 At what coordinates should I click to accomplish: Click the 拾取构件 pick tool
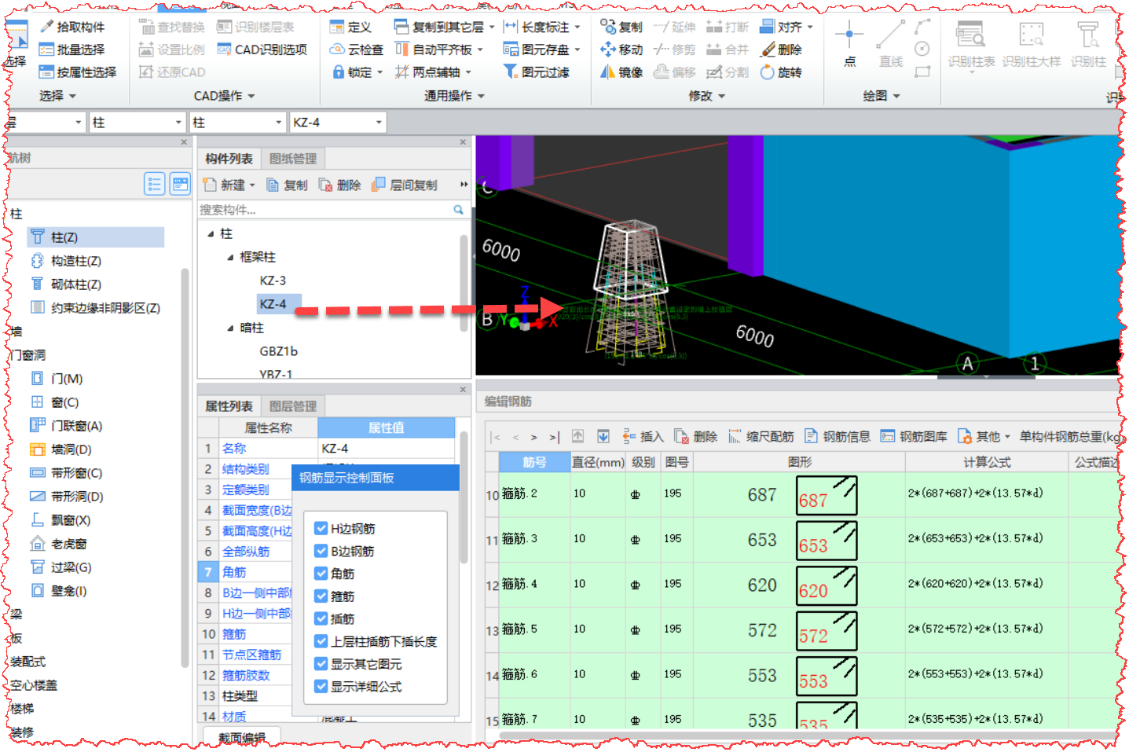[x=72, y=27]
